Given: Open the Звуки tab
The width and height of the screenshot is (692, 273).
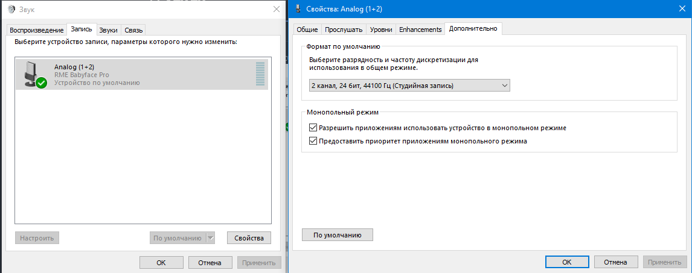Looking at the screenshot, I should [109, 30].
